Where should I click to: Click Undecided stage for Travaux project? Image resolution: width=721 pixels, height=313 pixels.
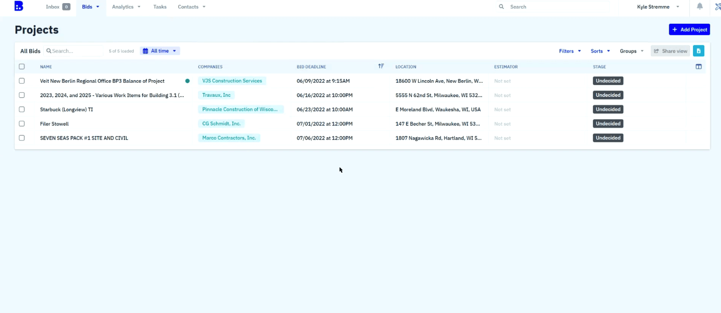pos(608,95)
